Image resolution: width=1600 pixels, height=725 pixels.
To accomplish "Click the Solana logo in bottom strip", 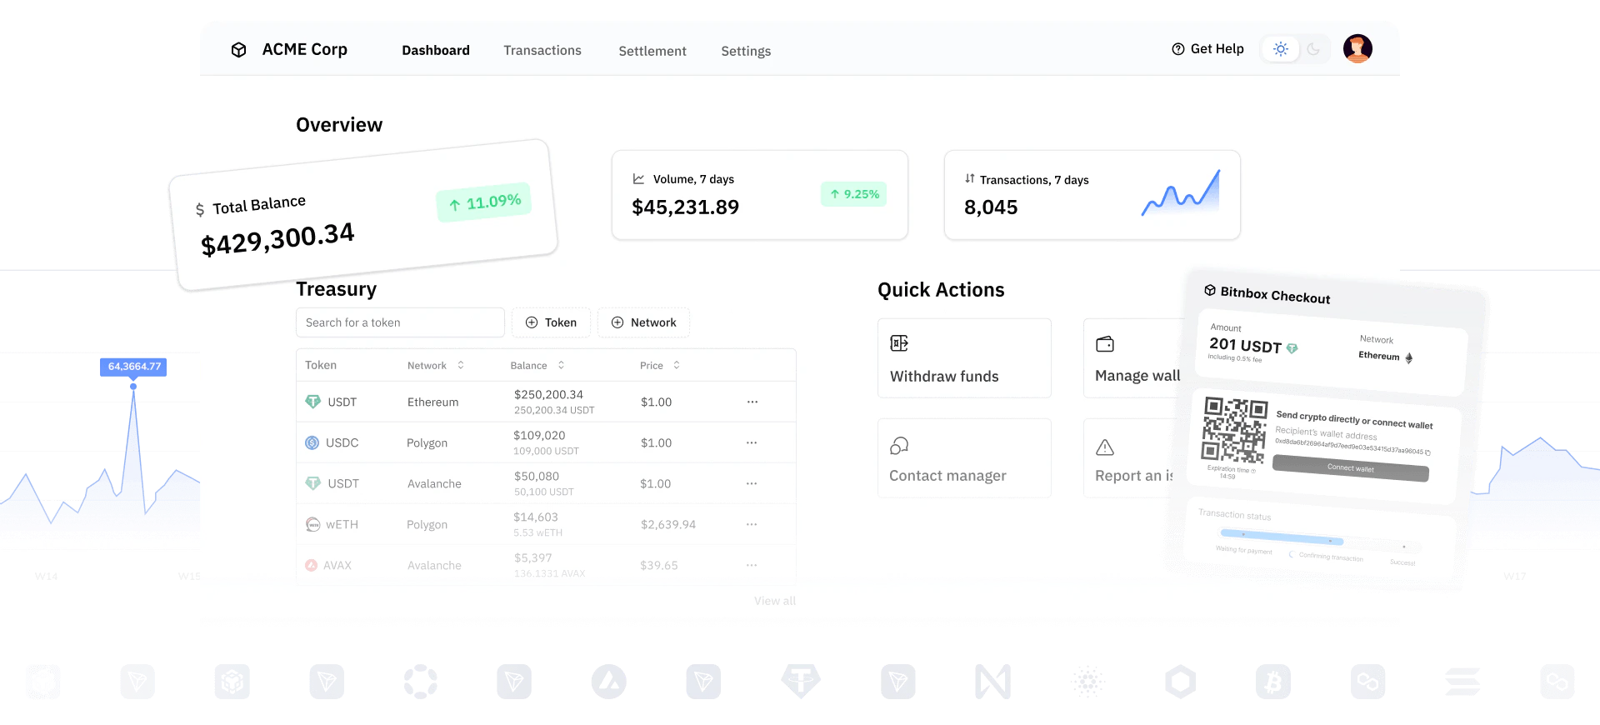I will coord(1462,682).
